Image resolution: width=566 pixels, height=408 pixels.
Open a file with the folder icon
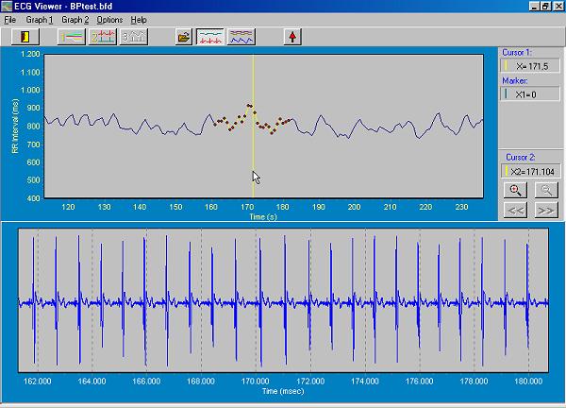(x=184, y=37)
